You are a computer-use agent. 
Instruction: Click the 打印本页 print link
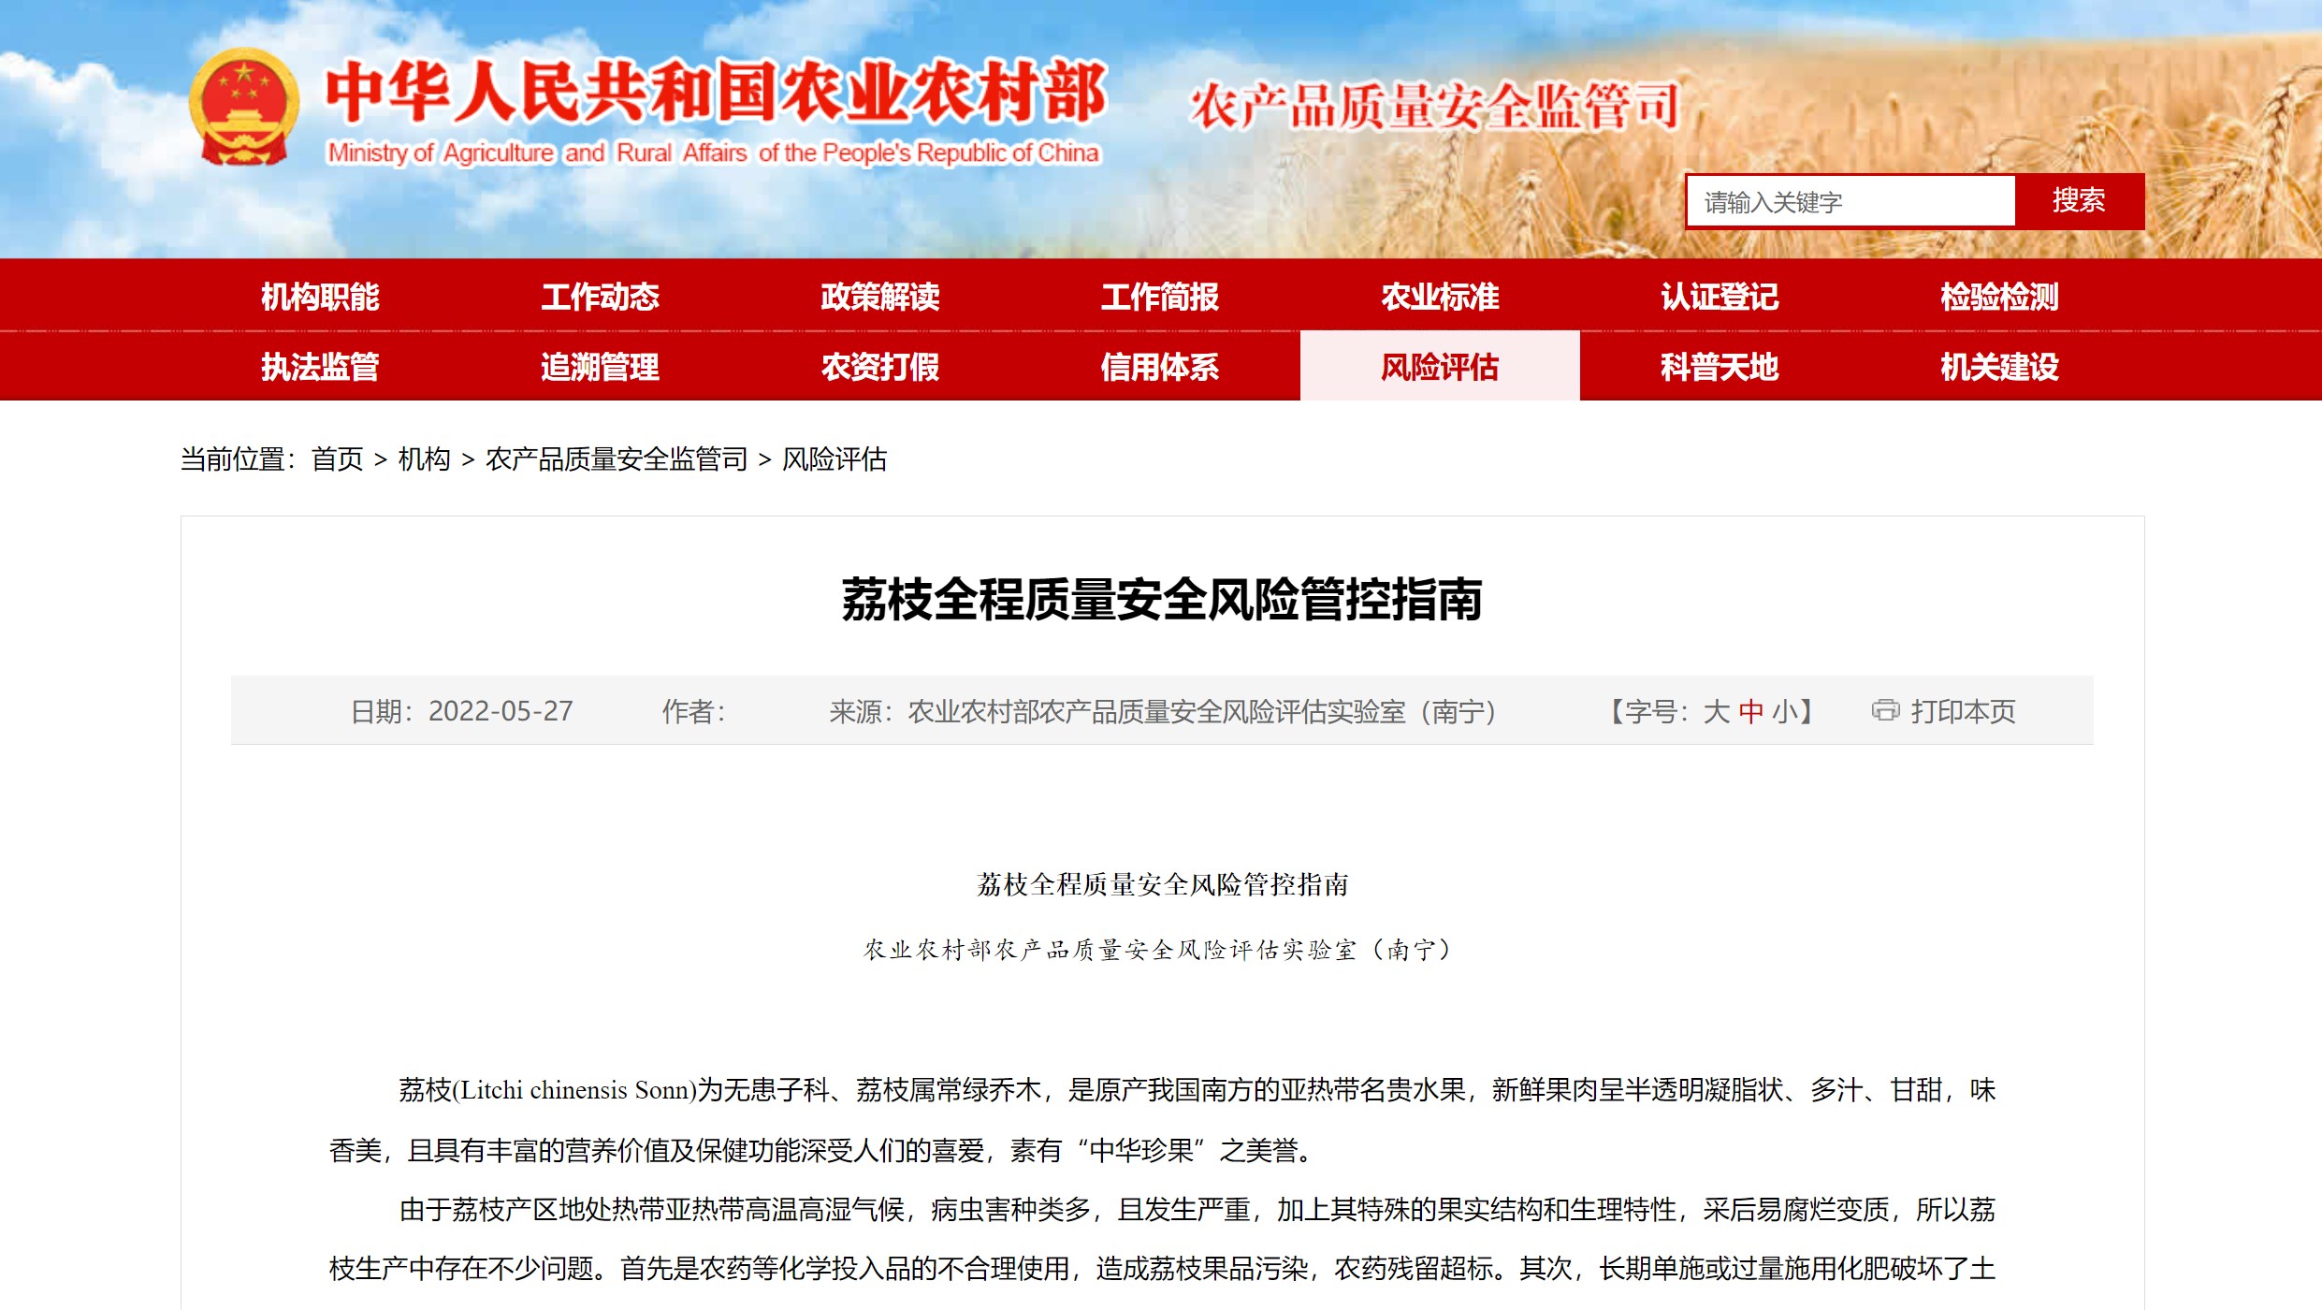1963,712
